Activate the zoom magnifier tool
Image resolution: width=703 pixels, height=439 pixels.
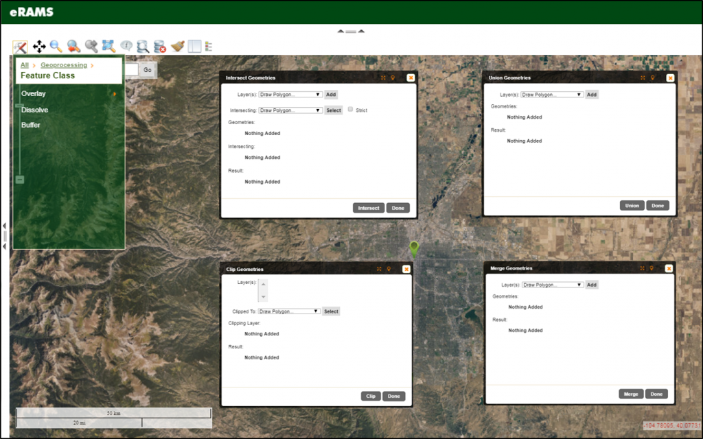pyautogui.click(x=56, y=47)
